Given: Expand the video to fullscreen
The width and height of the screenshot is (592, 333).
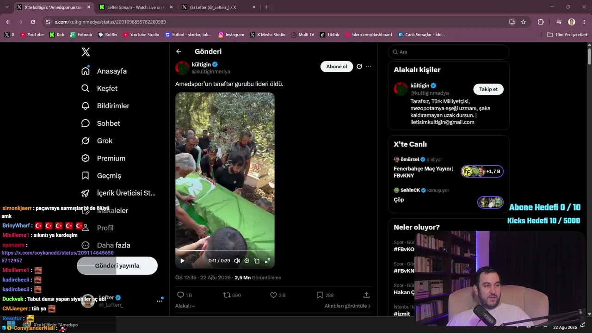Looking at the screenshot, I should point(267,261).
